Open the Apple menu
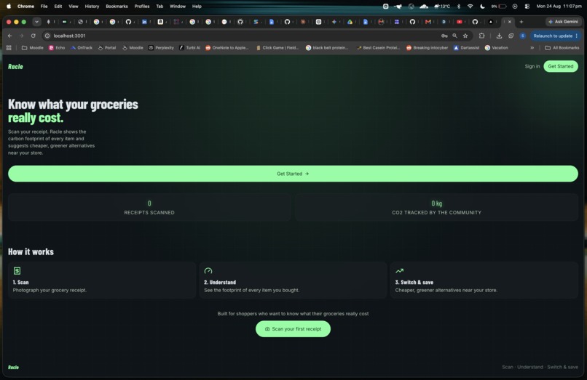Screen dimensions: 587x380 [9, 7]
